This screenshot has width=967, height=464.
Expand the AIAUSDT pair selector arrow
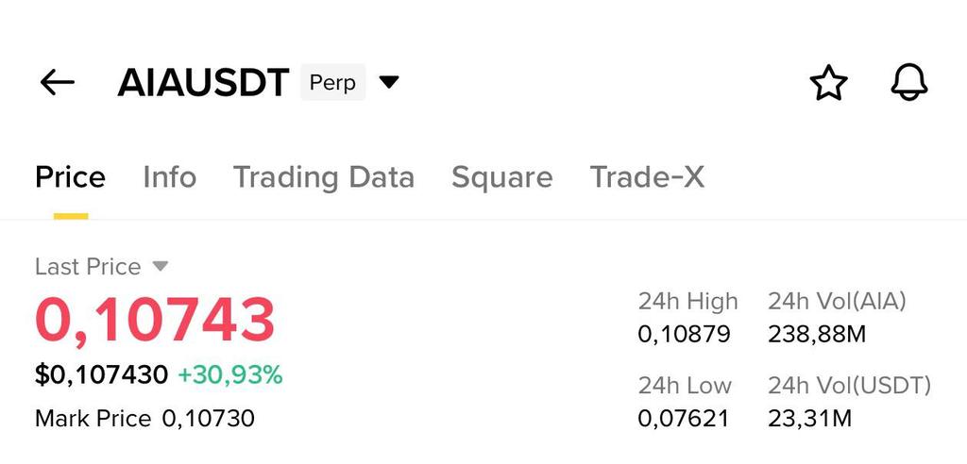coord(389,83)
